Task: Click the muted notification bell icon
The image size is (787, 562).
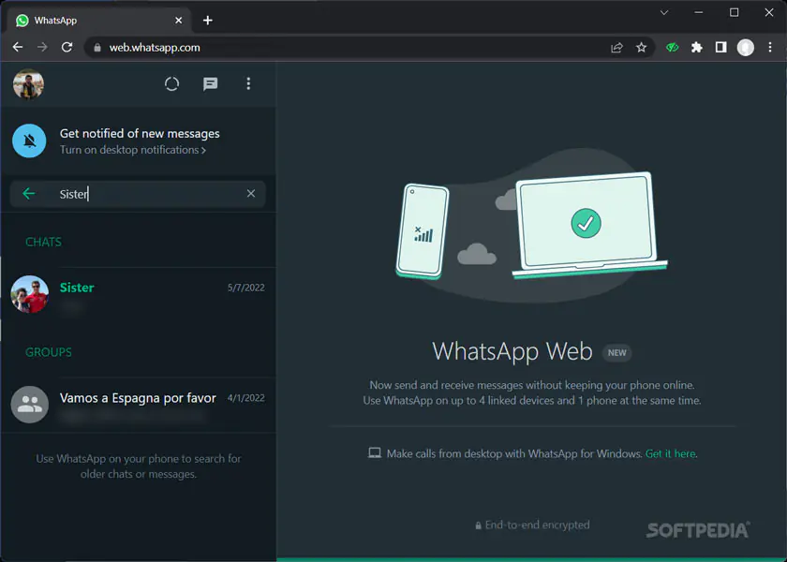Action: click(29, 140)
